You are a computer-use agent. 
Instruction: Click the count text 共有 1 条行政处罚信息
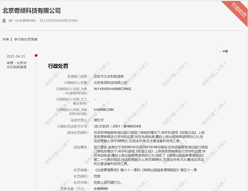[20, 39]
